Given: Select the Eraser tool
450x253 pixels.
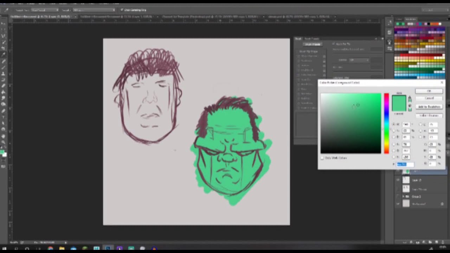Looking at the screenshot, I should coord(4,86).
